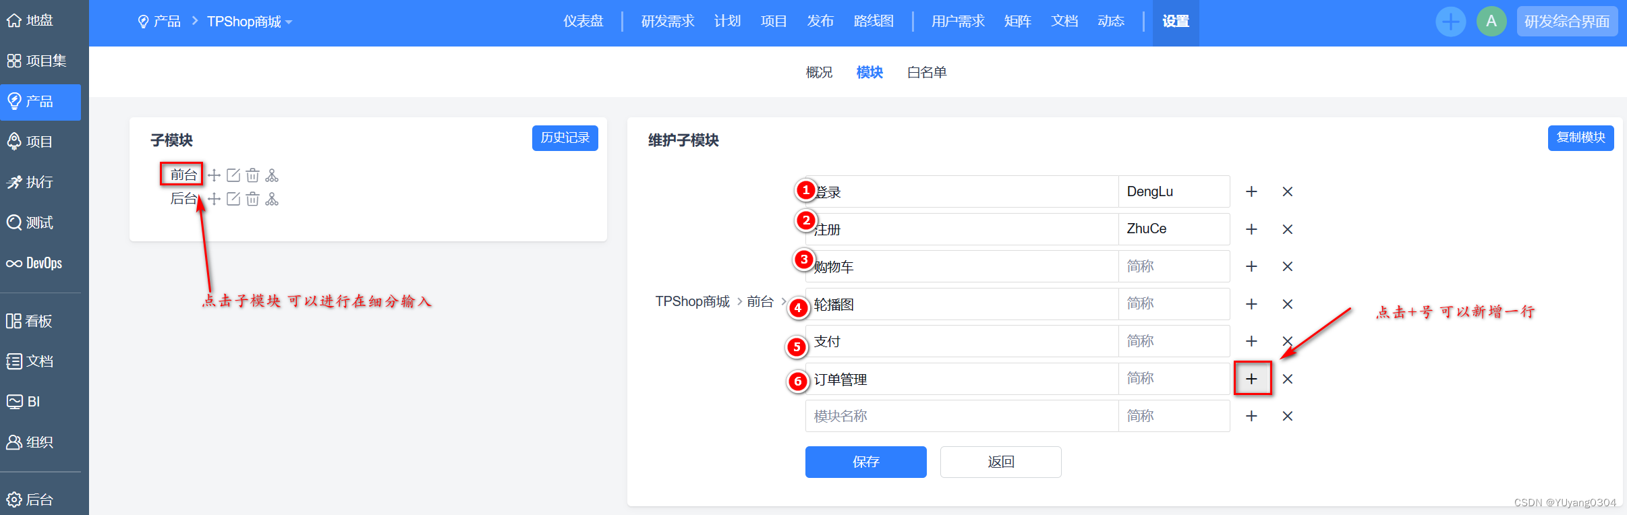
Task: Open BI in the sidebar
Action: (x=24, y=402)
